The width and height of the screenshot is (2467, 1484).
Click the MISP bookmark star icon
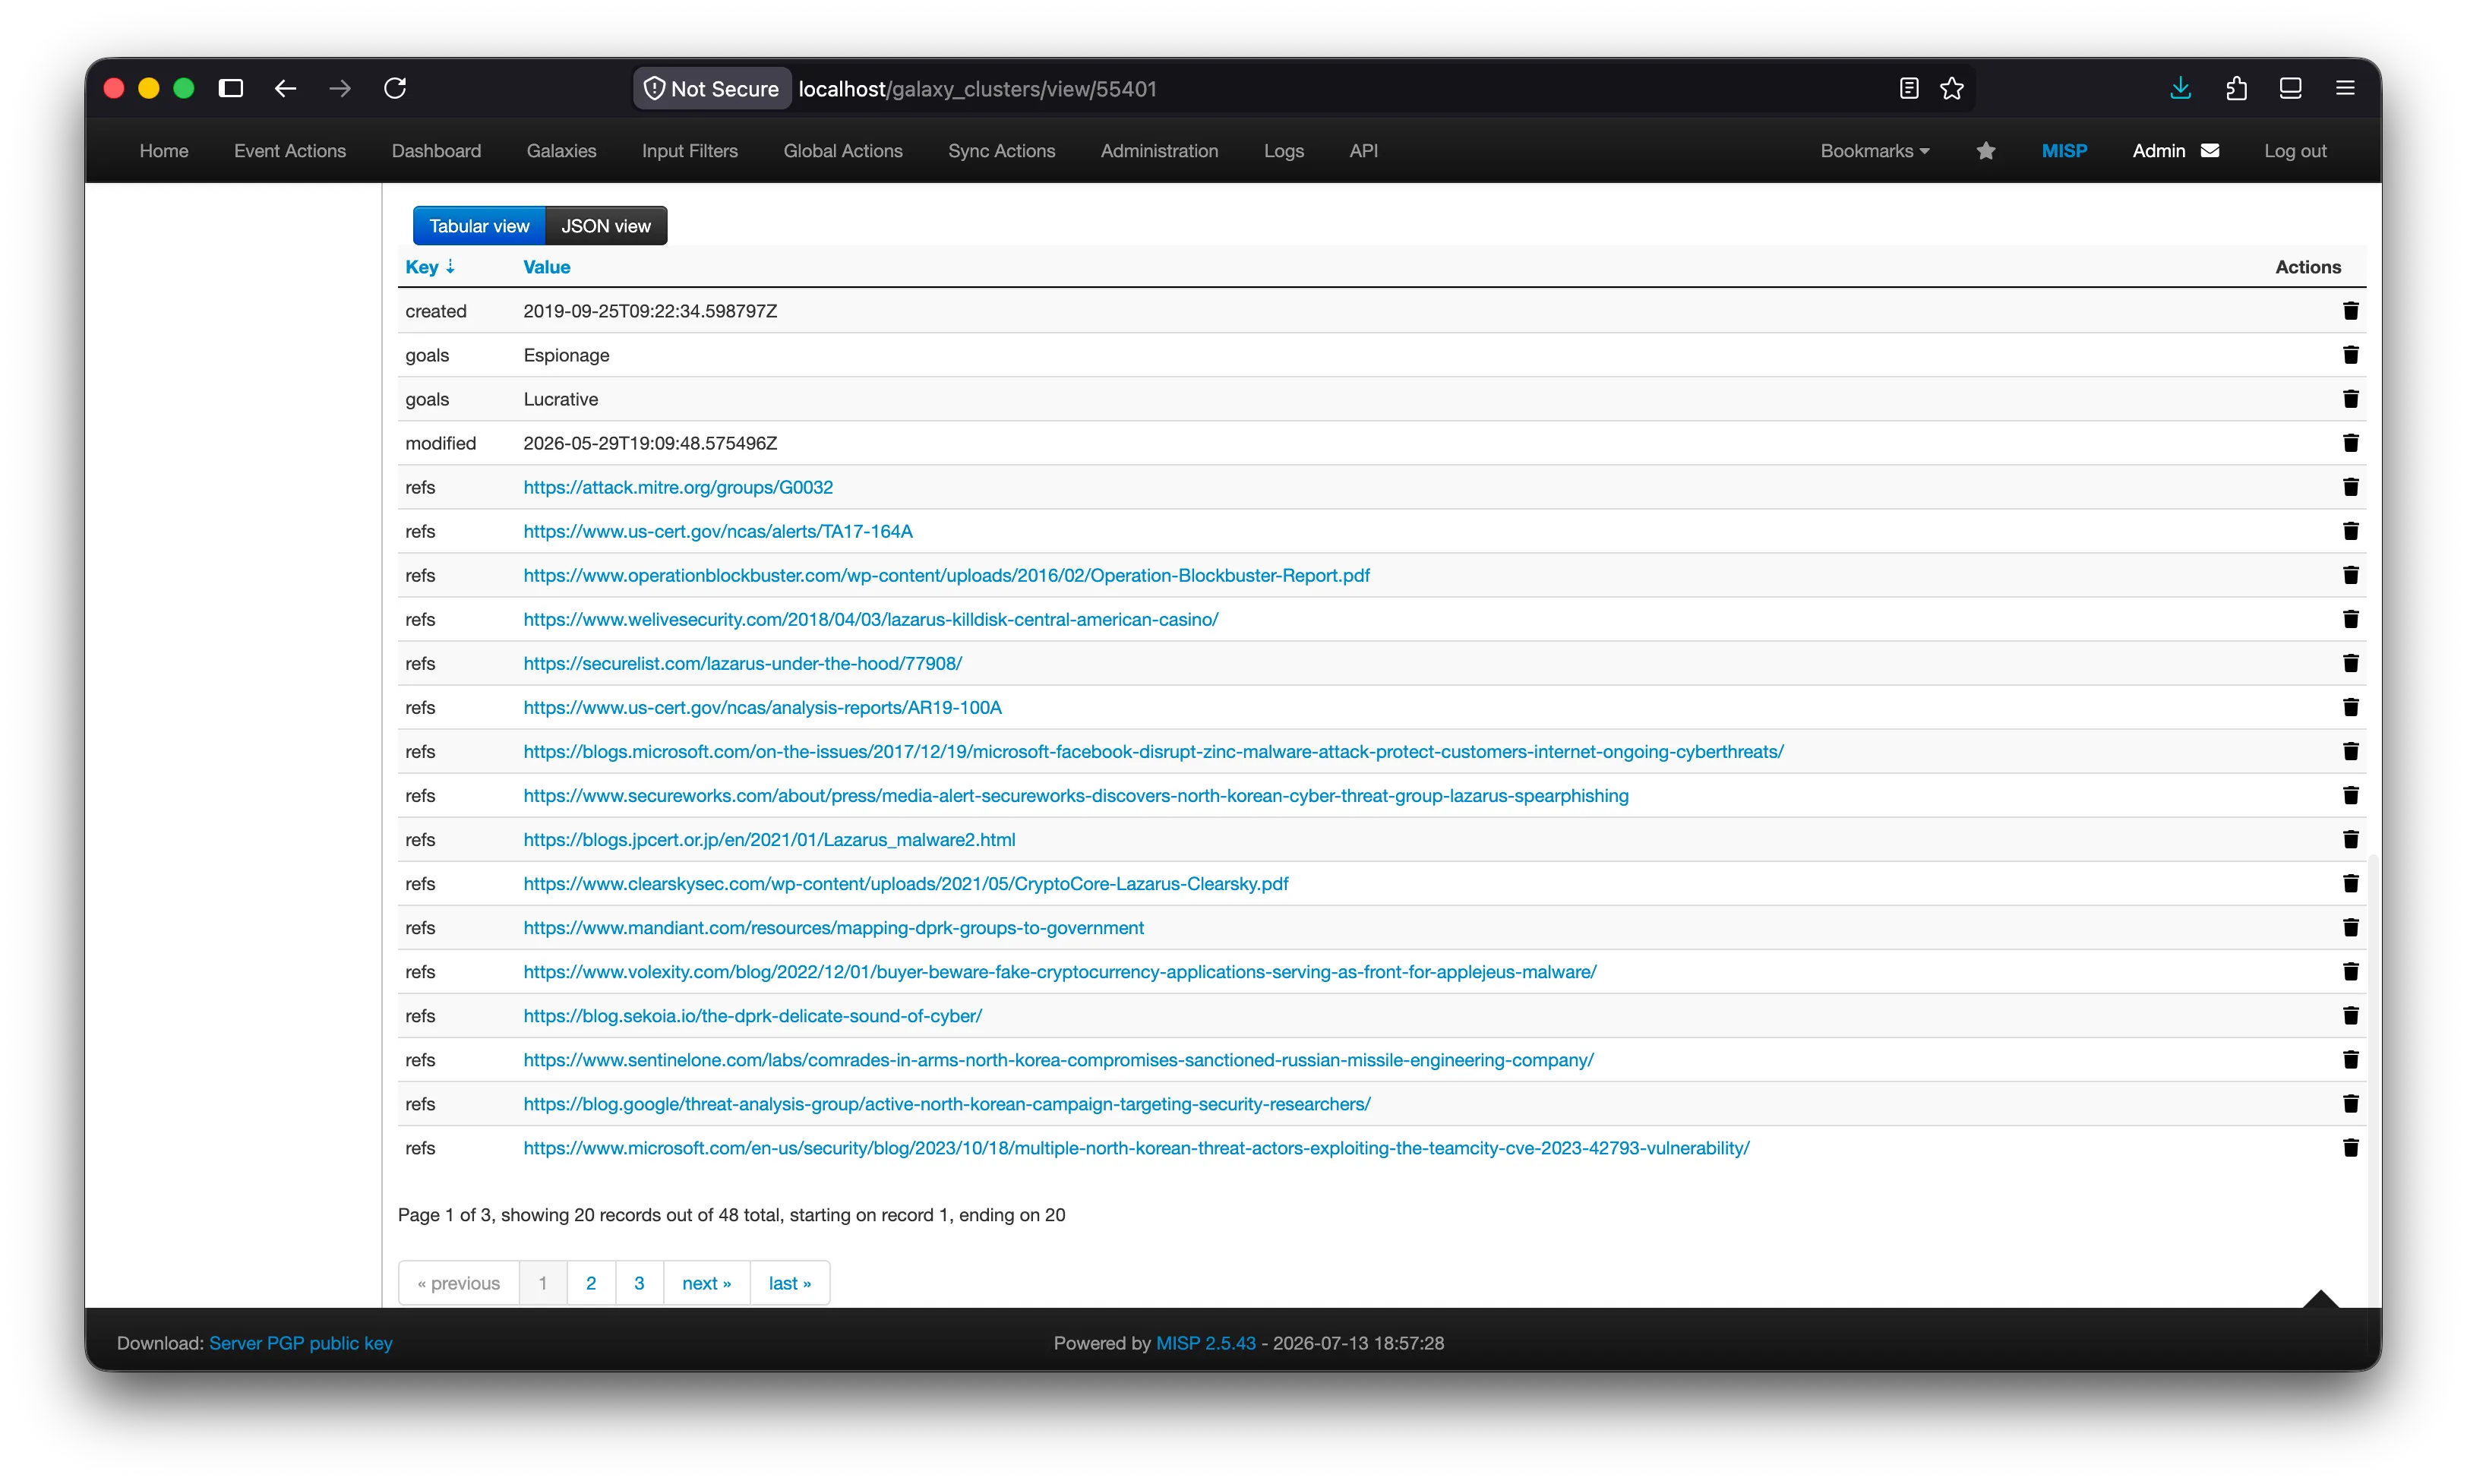(x=1985, y=150)
